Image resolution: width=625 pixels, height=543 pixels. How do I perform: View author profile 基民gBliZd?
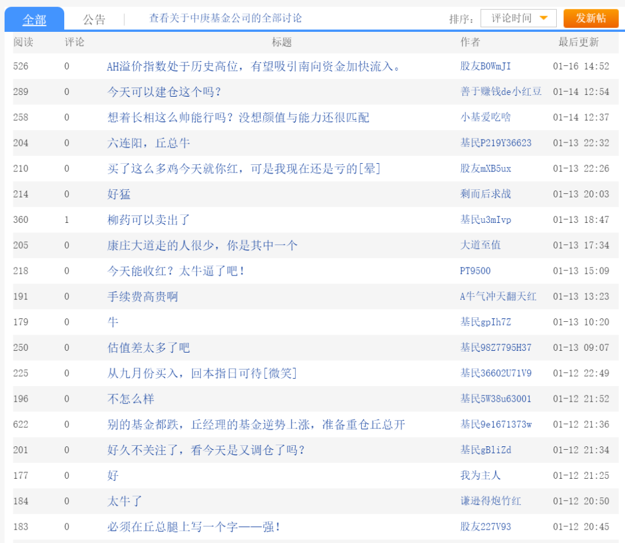click(x=486, y=450)
